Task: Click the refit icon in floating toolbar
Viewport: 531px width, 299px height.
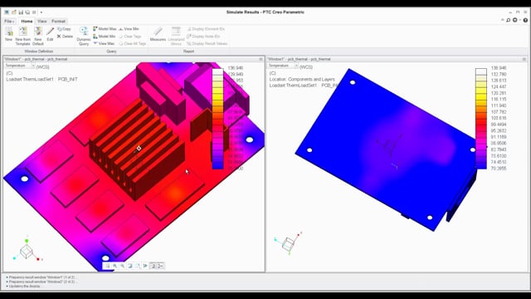Action: [108, 266]
